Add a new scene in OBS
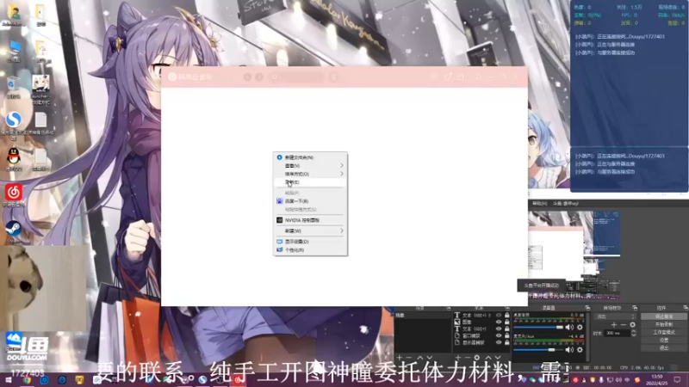Image resolution: width=689 pixels, height=387 pixels. point(400,358)
